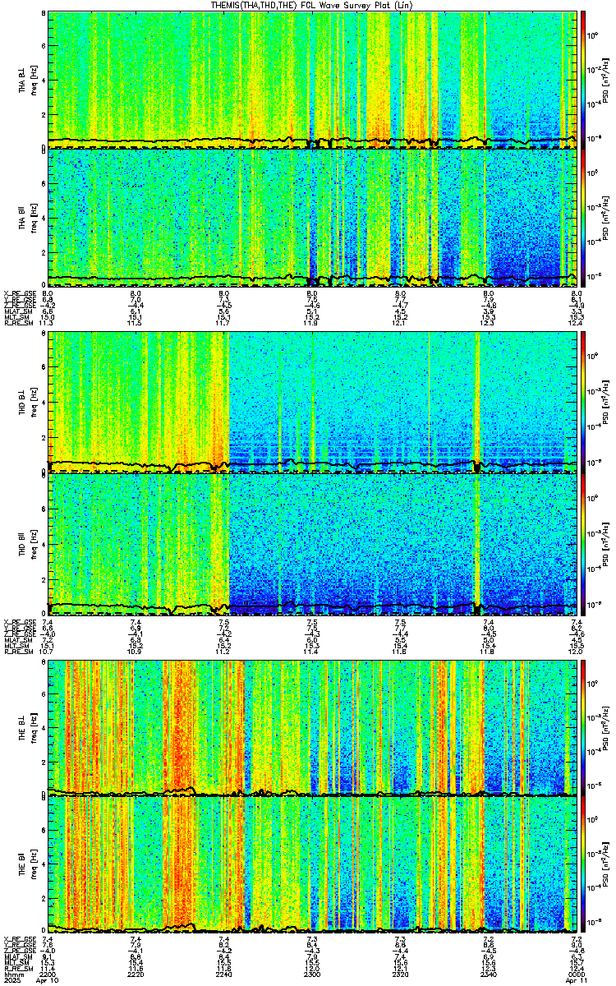The height and width of the screenshot is (986, 616).
Task: Click the PSD scale label beside THA B-perpendicular
Action: click(x=605, y=80)
